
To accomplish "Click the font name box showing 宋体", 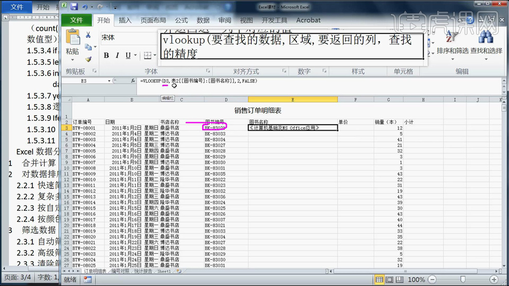I will (129, 37).
